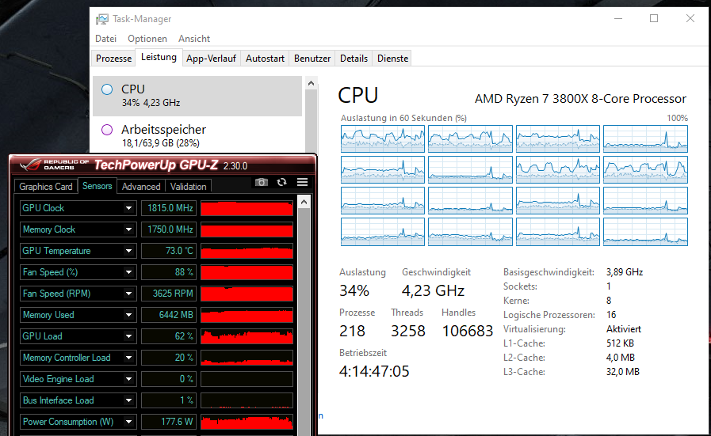
Task: Switch to the Prozesse tab
Action: point(114,59)
